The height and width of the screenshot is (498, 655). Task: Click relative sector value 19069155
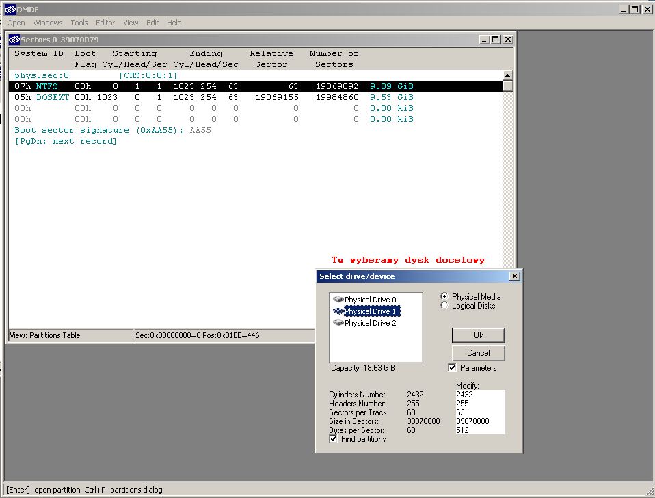pyautogui.click(x=277, y=97)
